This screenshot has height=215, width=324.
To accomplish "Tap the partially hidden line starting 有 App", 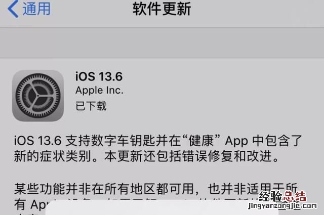I will (30, 205).
